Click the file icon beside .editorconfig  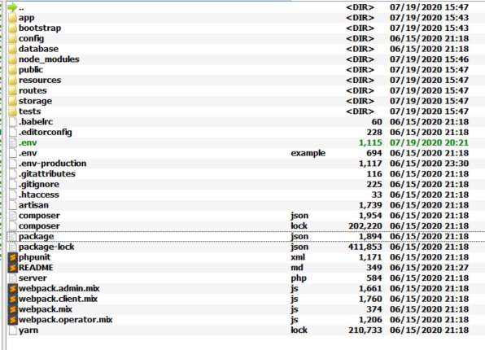pos(13,133)
